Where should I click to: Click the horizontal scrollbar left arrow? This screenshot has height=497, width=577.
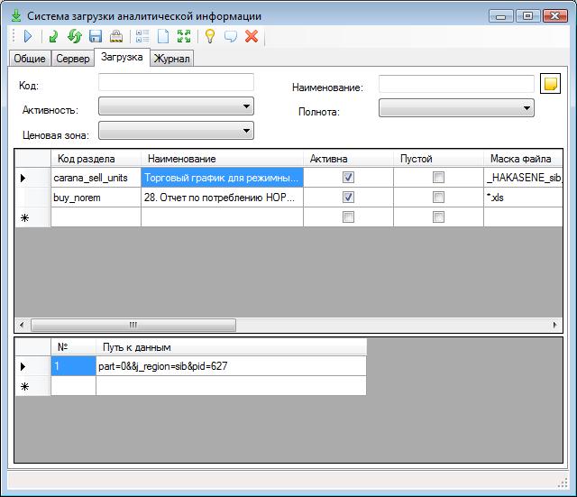click(x=22, y=325)
